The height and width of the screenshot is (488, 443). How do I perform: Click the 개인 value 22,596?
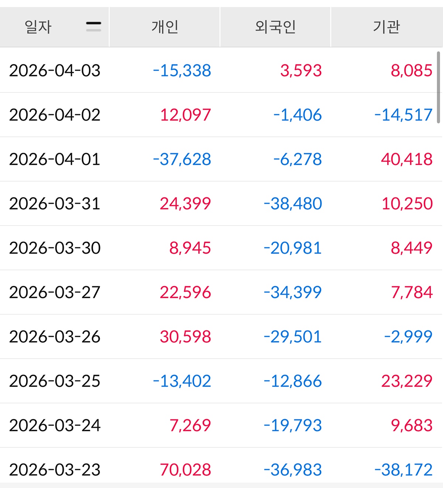185,292
